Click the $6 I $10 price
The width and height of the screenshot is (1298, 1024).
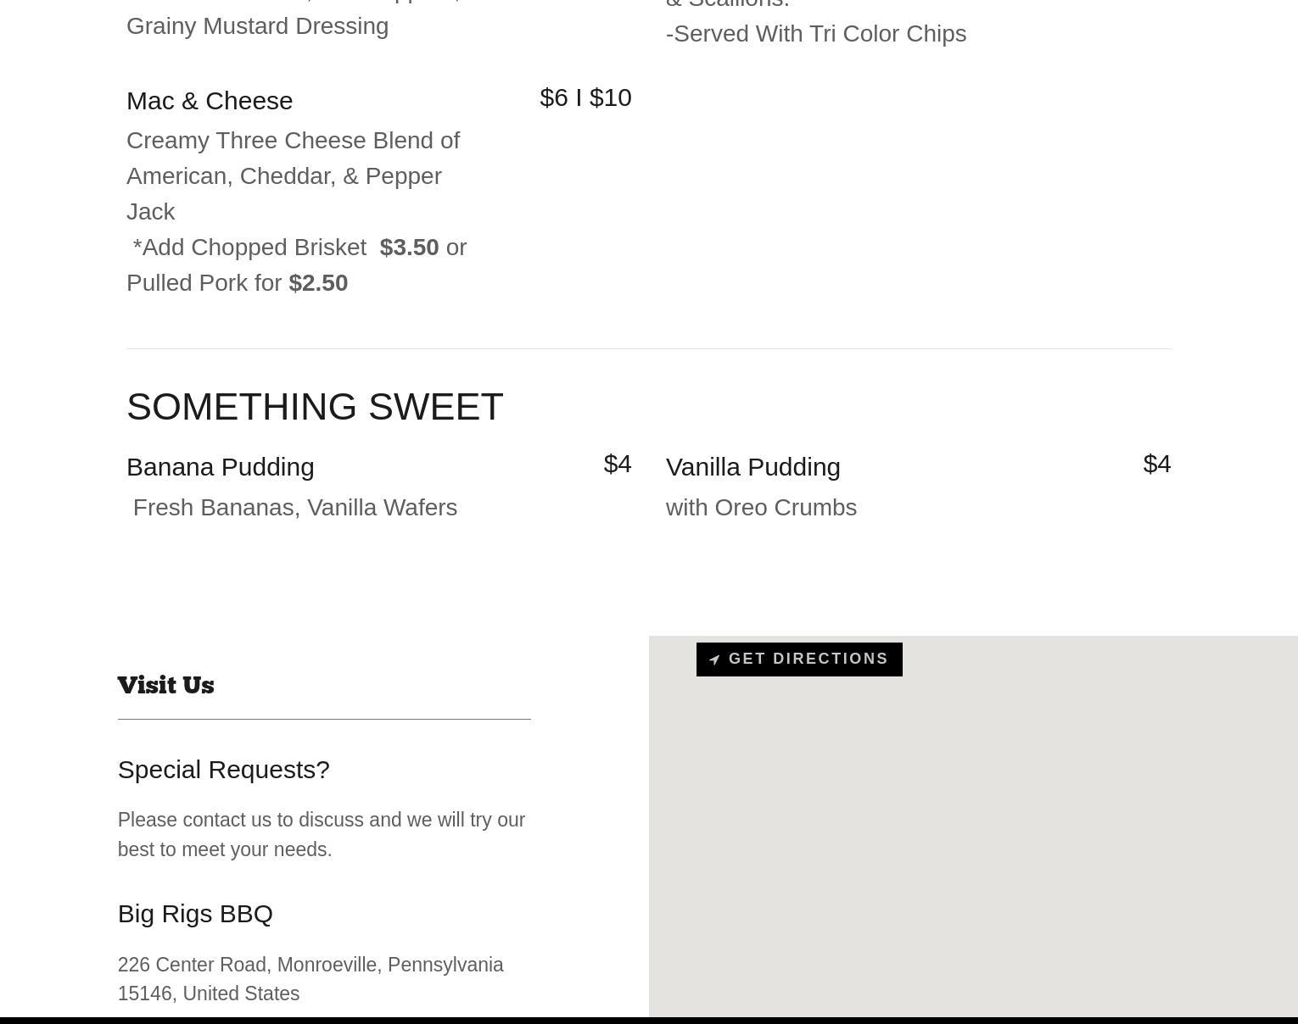585,97
